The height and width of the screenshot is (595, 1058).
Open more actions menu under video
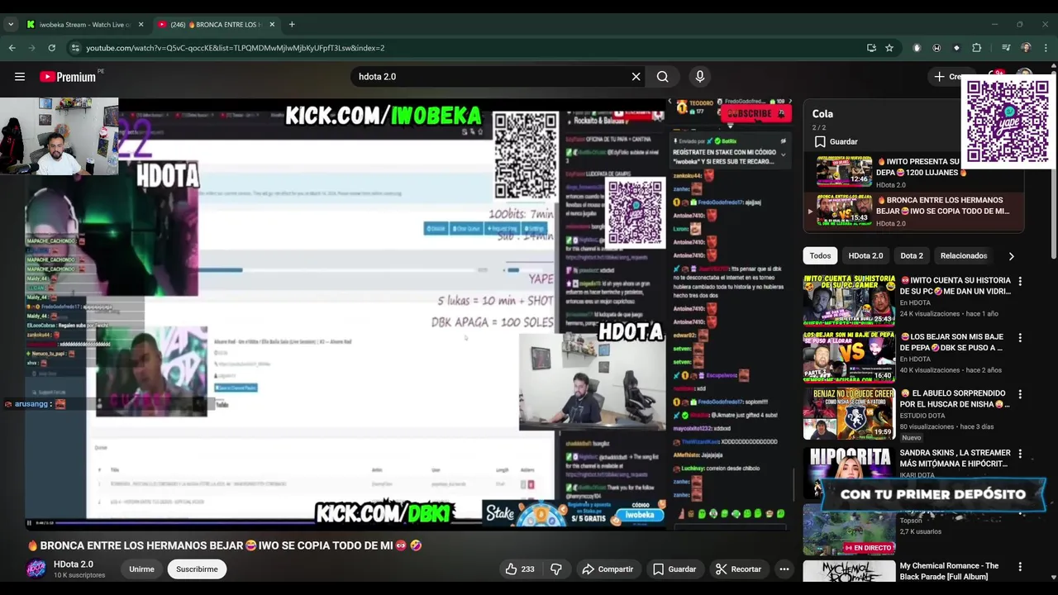(784, 569)
